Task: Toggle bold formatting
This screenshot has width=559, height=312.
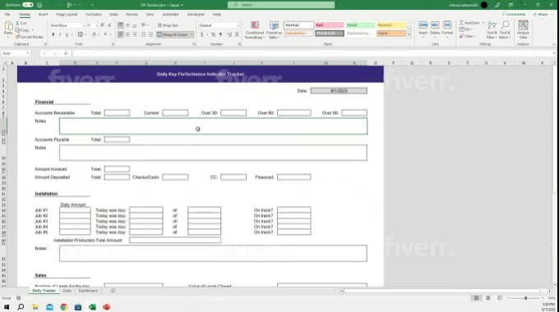Action: click(53, 34)
